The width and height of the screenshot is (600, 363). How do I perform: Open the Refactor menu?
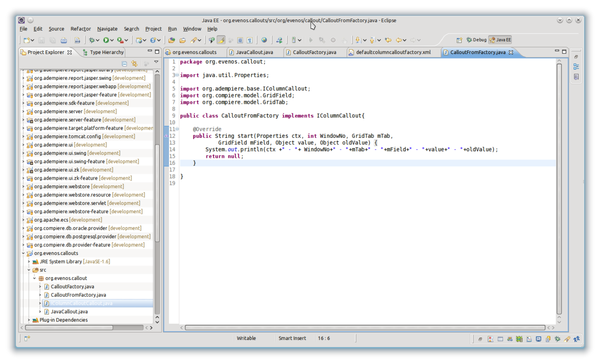point(80,29)
